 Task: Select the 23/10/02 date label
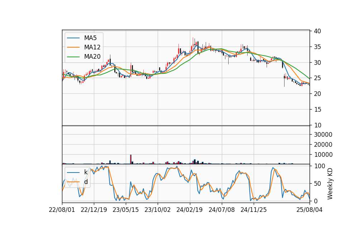click(158, 210)
